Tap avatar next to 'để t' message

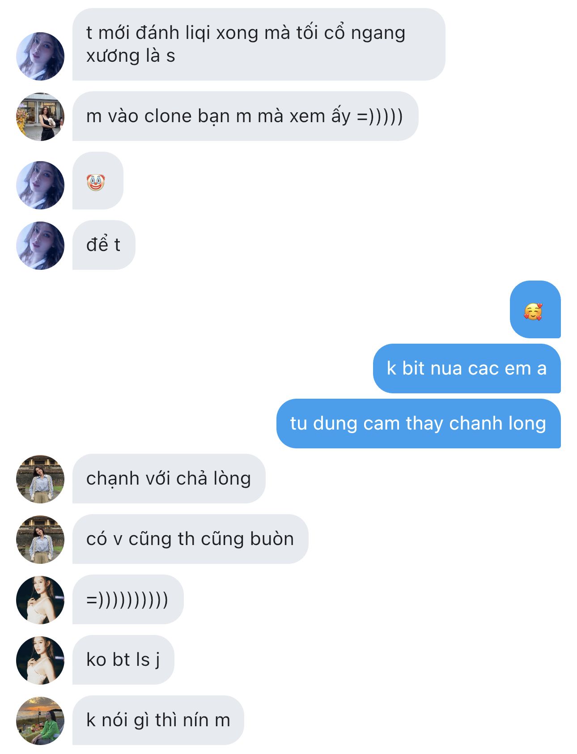click(40, 246)
